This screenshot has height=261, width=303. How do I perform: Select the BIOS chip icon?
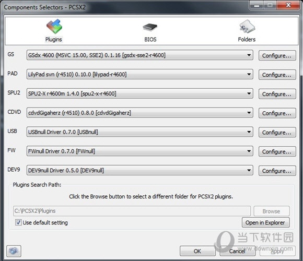tap(150, 27)
